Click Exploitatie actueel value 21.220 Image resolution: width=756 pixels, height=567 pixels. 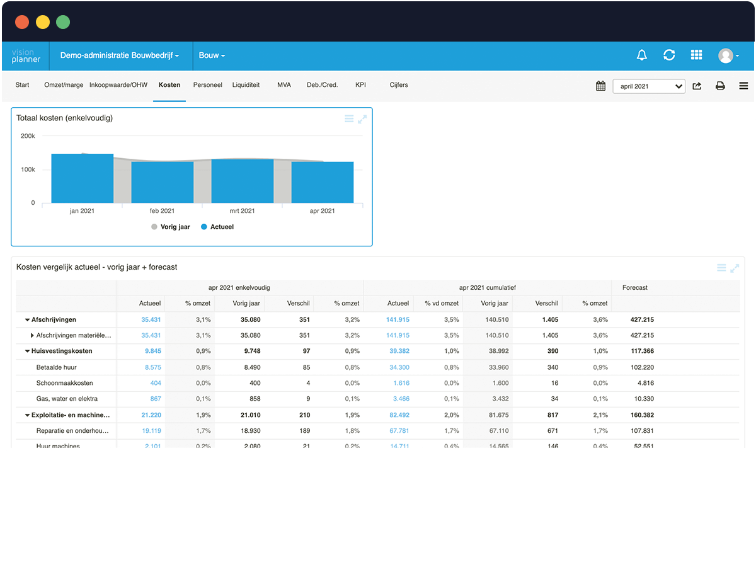[151, 415]
